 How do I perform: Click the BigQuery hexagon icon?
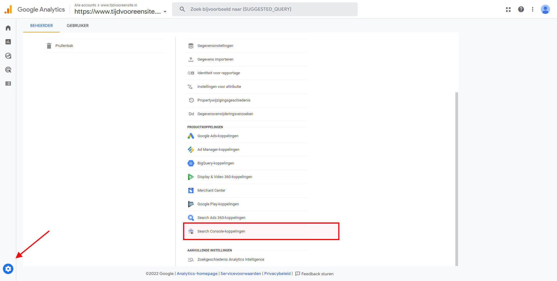pyautogui.click(x=191, y=163)
